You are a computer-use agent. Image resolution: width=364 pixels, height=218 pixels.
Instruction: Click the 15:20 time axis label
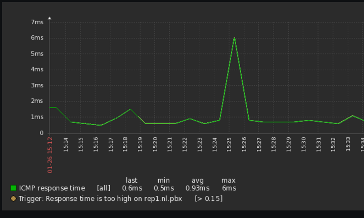pyautogui.click(x=155, y=144)
